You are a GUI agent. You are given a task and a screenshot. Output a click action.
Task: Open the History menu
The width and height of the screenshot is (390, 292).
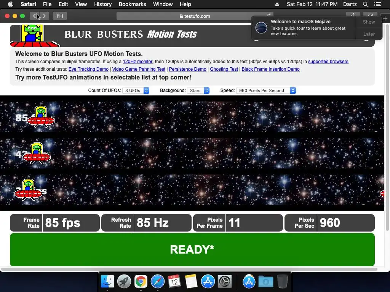pos(103,4)
